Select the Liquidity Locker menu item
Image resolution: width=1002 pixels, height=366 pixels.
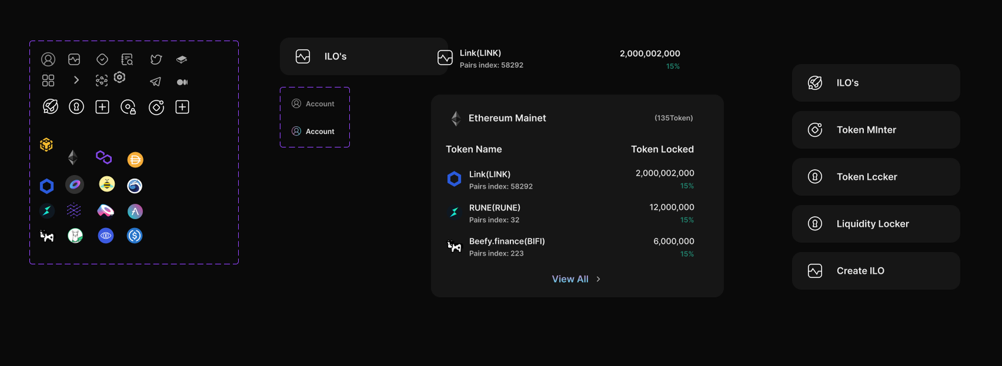tap(876, 224)
